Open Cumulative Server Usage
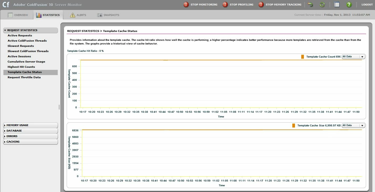Image resolution: width=375 pixels, height=192 pixels. point(30,62)
